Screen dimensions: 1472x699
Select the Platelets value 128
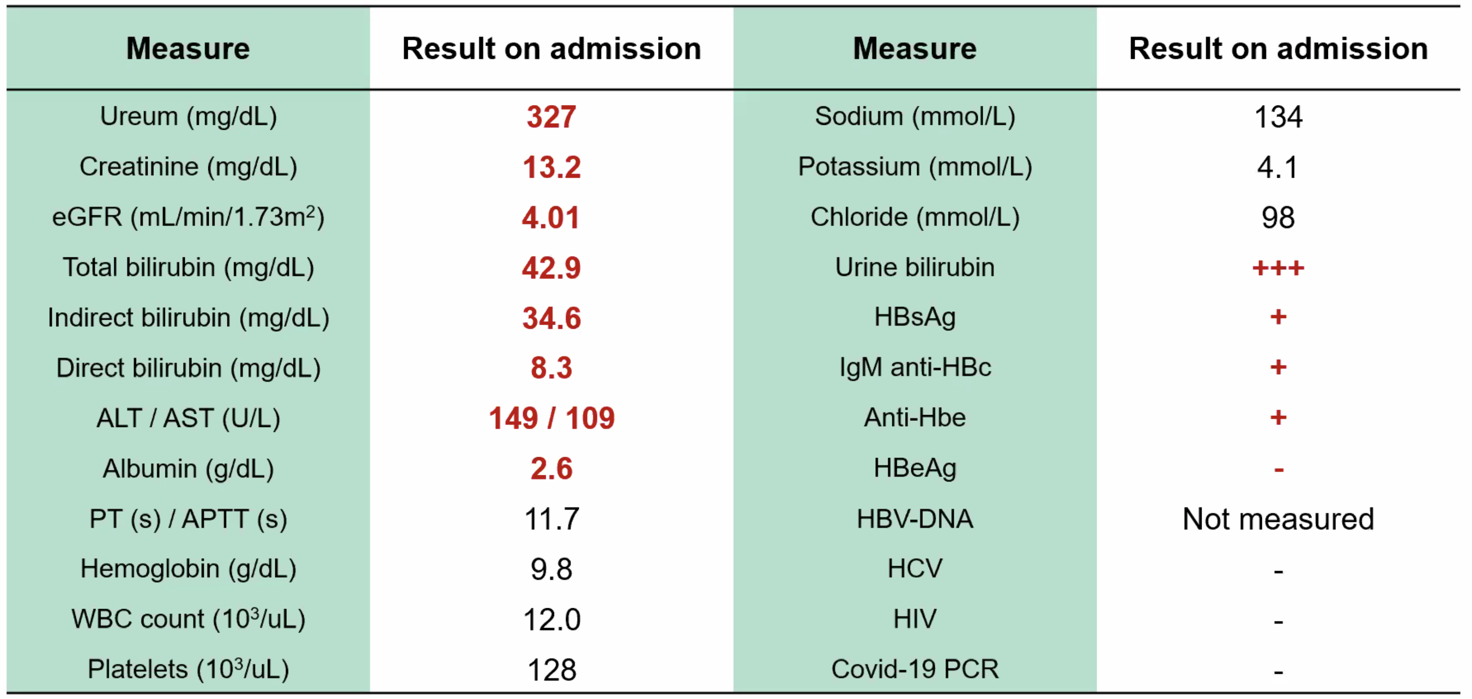point(551,669)
